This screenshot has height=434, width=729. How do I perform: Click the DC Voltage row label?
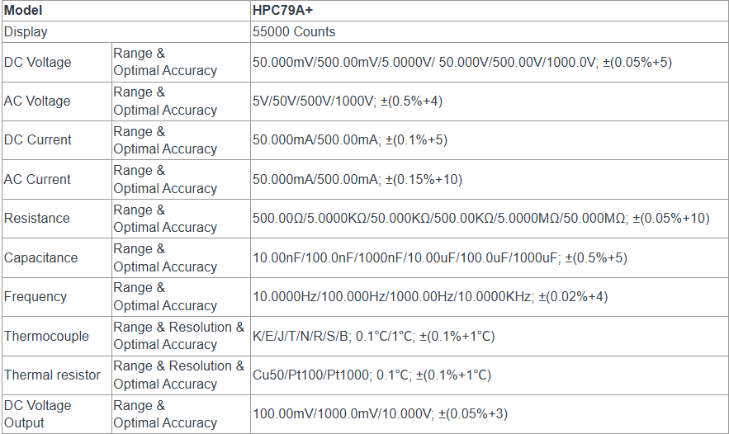38,62
